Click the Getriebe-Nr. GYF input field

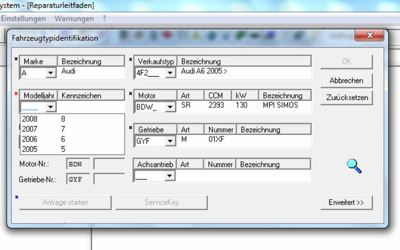point(78,179)
